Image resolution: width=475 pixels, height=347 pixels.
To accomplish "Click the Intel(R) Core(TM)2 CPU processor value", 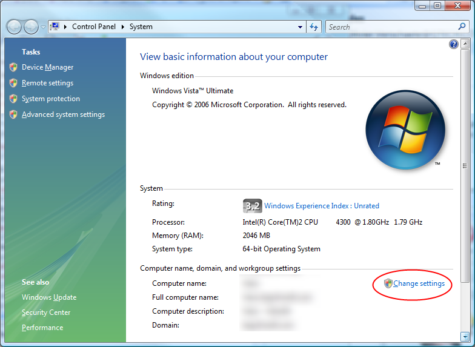I will click(332, 222).
